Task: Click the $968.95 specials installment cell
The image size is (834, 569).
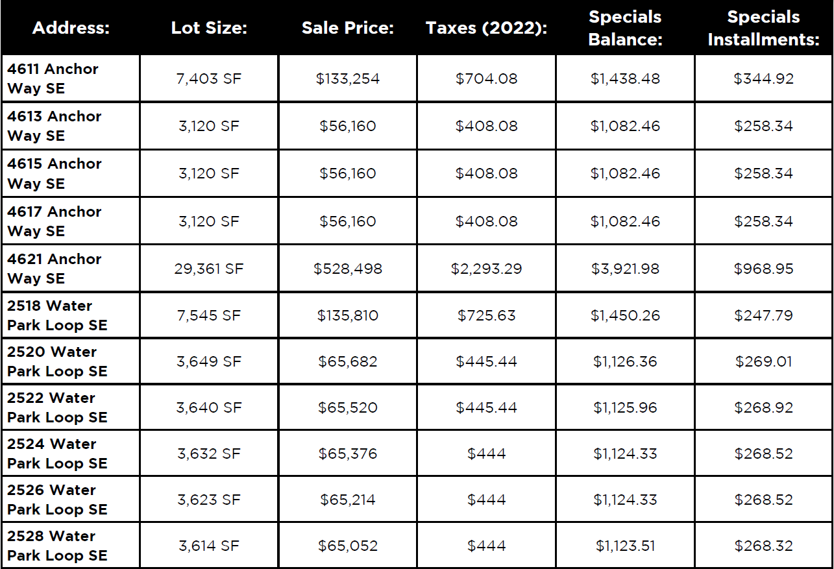Action: tap(763, 269)
